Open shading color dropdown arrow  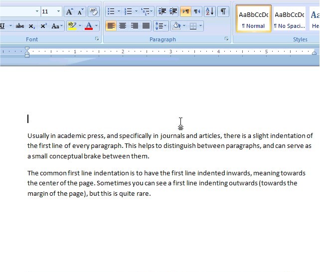pyautogui.click(x=184, y=26)
